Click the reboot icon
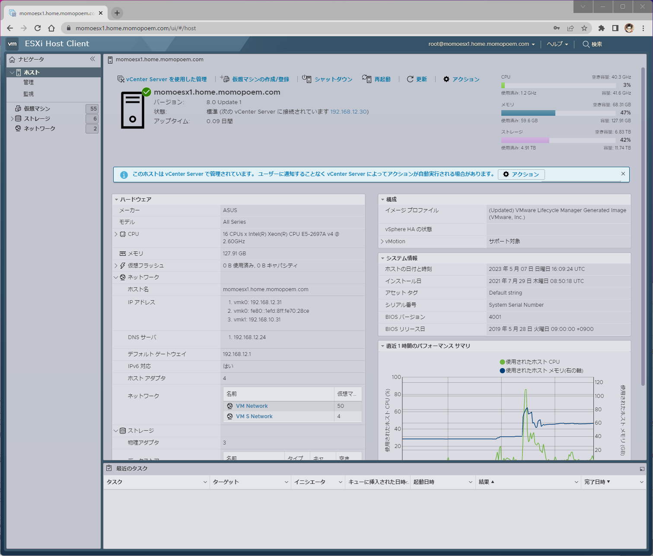The width and height of the screenshot is (653, 556). coord(367,79)
